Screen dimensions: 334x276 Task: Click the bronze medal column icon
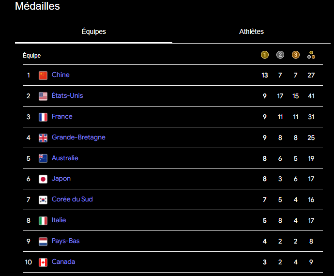[296, 55]
